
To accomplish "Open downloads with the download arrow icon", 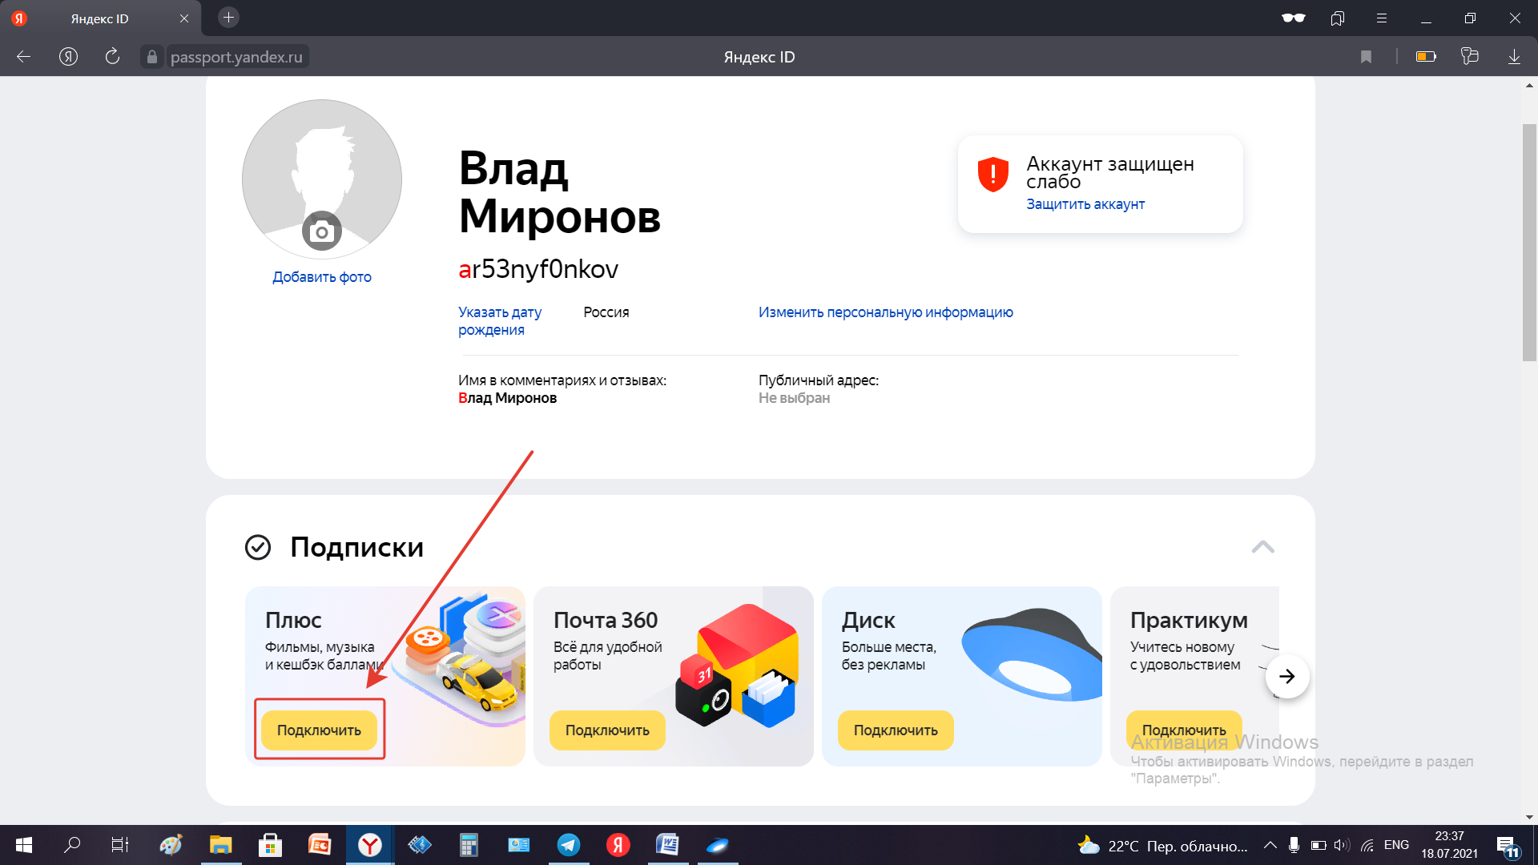I will (1514, 57).
